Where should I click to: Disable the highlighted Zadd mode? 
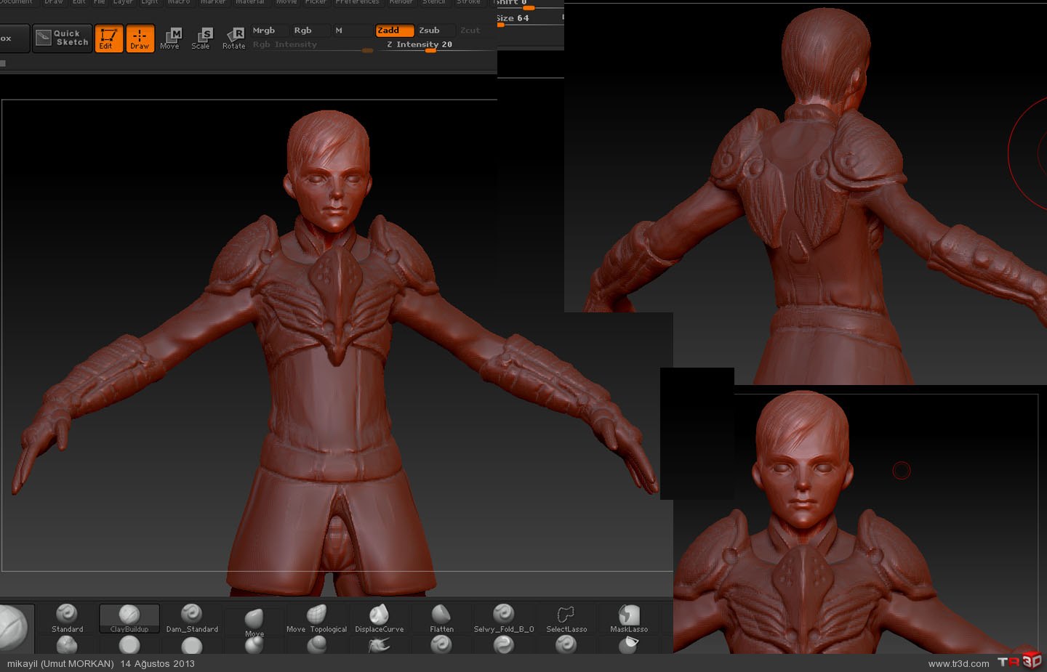(x=395, y=31)
